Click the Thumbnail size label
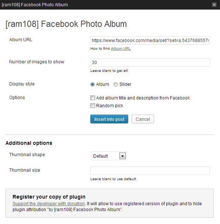This screenshot has height=224, width=220. (25, 170)
